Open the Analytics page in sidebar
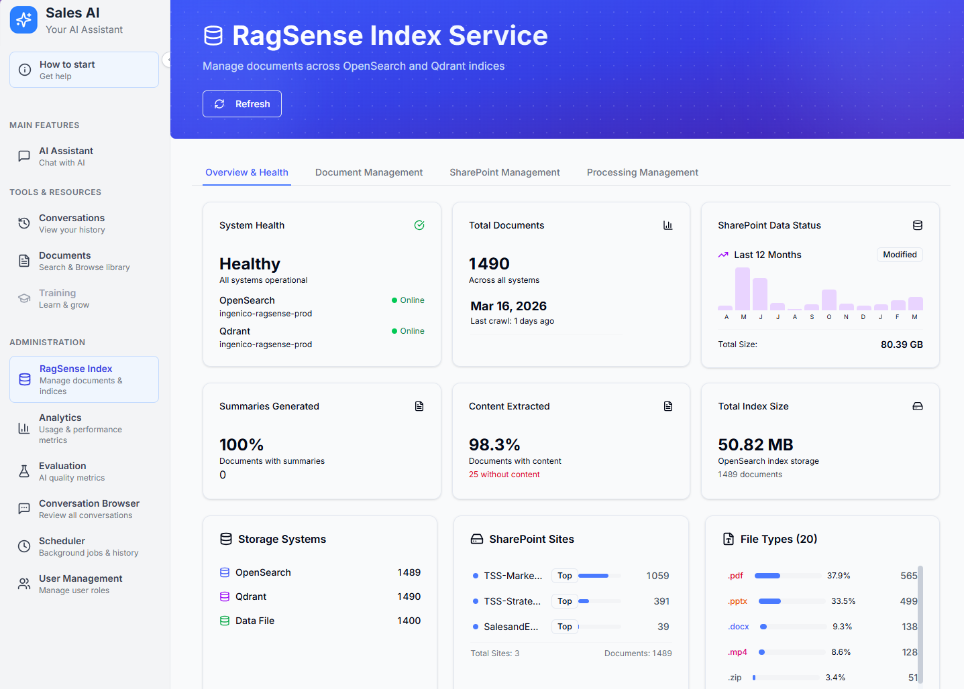 coord(84,428)
